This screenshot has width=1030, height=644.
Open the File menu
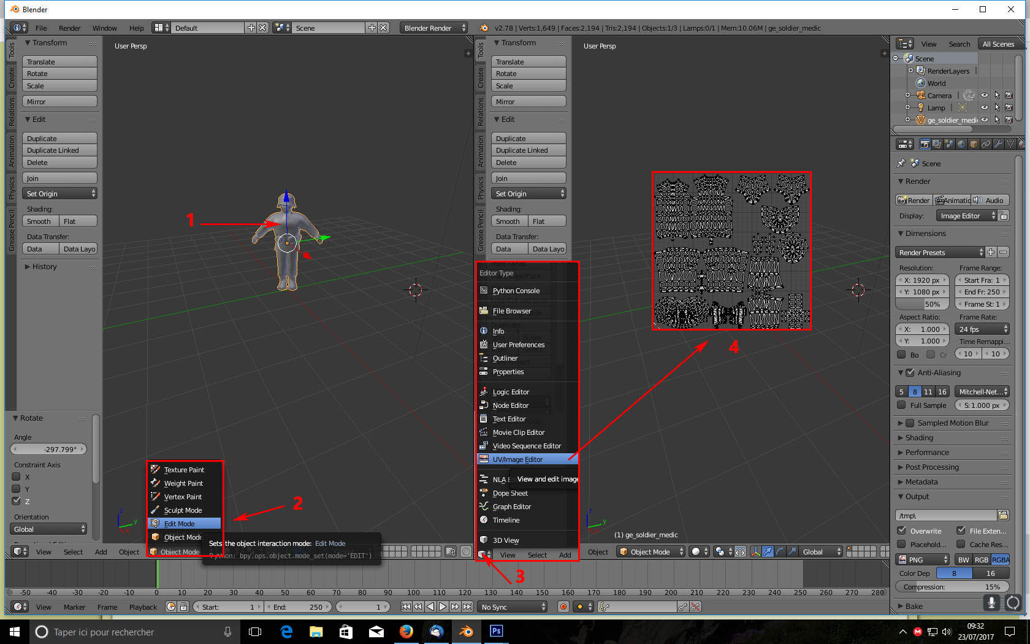click(41, 28)
